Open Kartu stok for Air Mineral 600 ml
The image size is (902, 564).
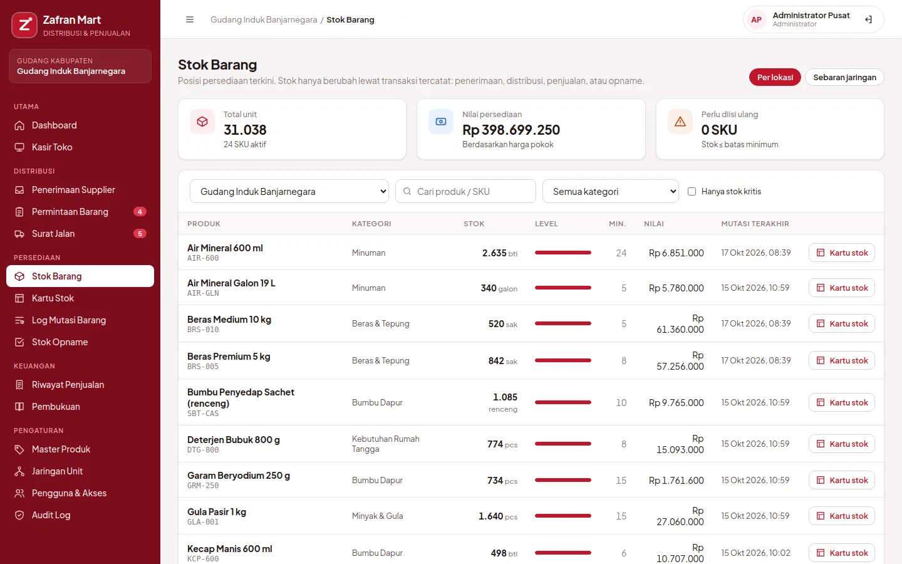(842, 253)
